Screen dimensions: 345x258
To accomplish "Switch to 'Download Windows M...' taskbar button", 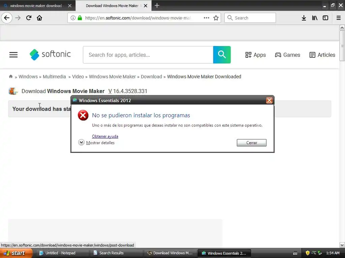I will (x=170, y=253).
